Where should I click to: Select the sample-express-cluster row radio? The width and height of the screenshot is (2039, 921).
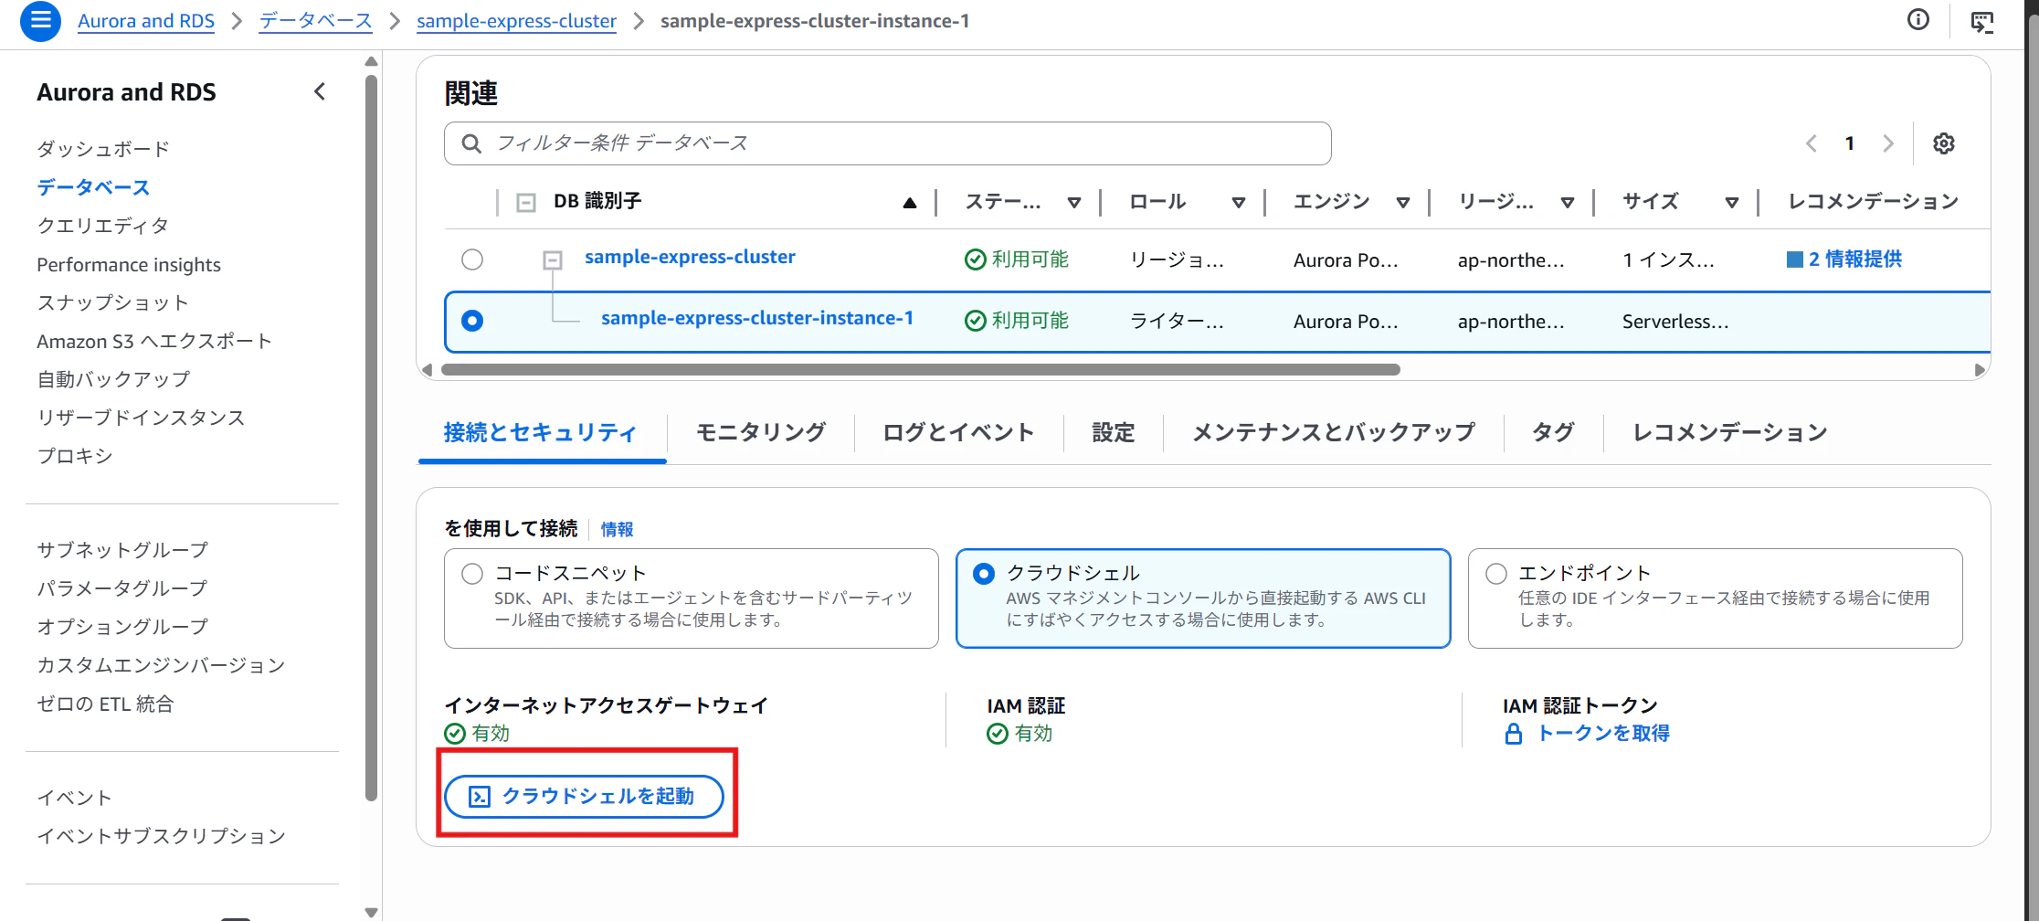coord(472,259)
